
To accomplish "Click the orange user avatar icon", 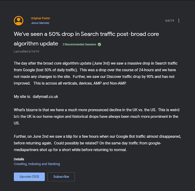I will click(19, 21).
